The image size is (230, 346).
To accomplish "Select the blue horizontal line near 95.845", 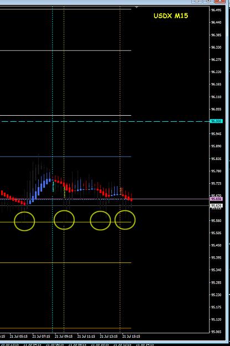I will pos(65,157).
